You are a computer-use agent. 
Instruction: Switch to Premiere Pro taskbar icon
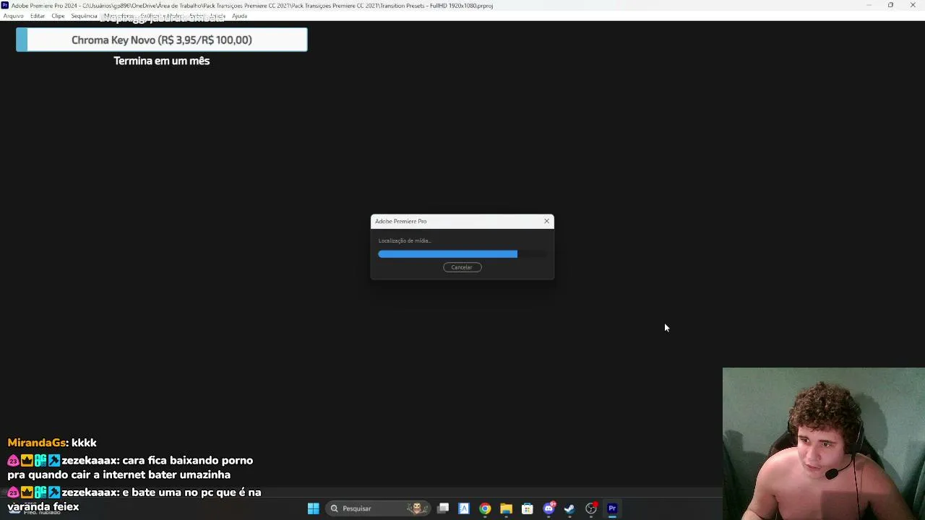(x=612, y=508)
